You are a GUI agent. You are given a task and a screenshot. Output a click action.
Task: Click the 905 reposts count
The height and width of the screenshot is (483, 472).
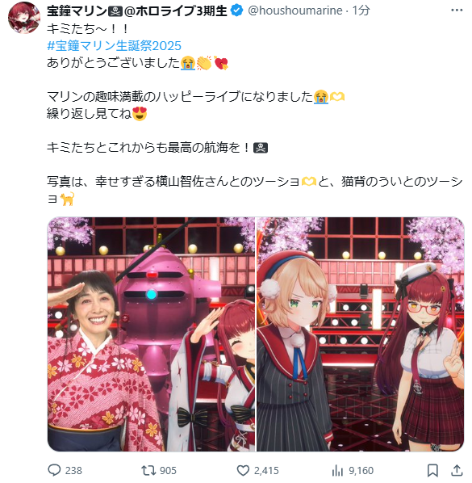pyautogui.click(x=168, y=471)
